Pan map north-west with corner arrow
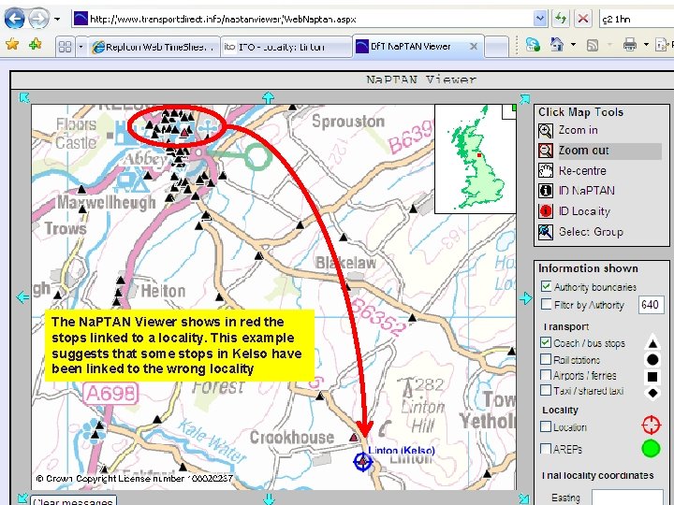Screen dimensions: 674x505 [x=24, y=98]
